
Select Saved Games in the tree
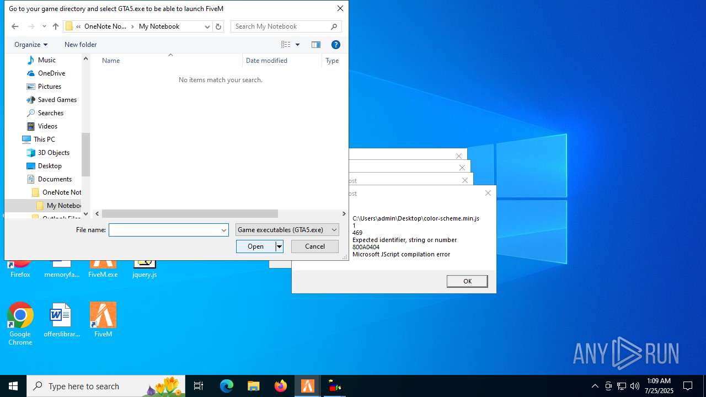point(57,100)
